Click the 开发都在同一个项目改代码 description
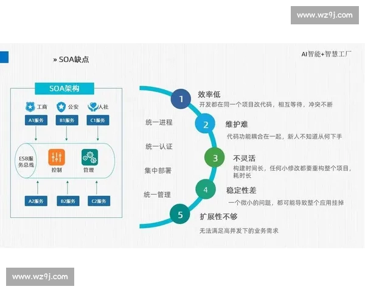 266,104
